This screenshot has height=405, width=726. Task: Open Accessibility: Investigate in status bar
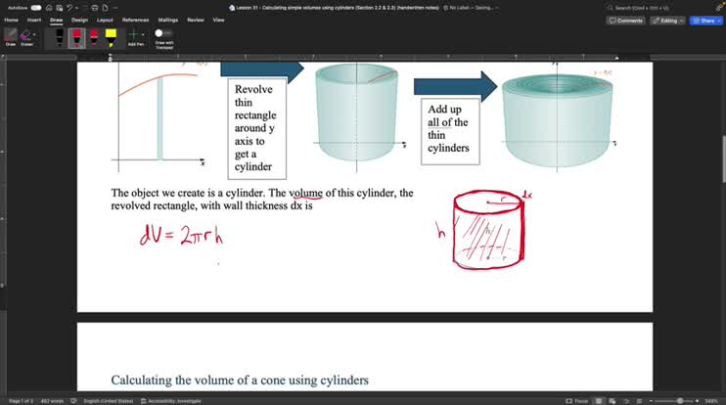174,400
